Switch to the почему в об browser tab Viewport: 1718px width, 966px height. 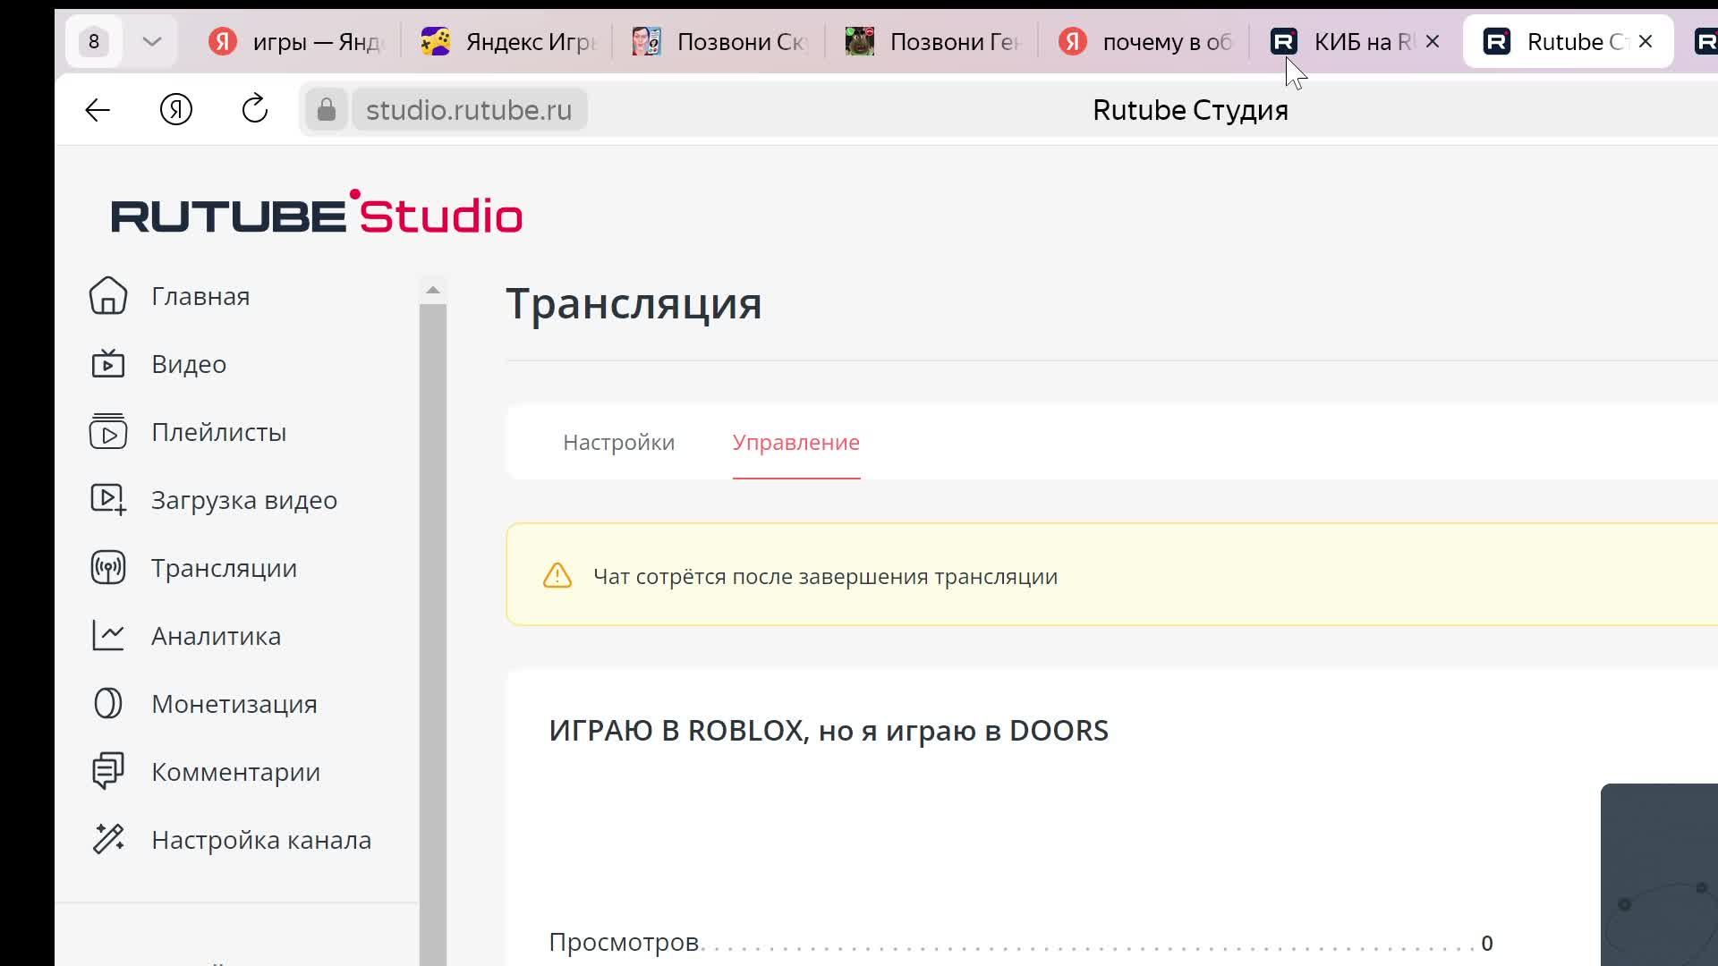point(1146,41)
